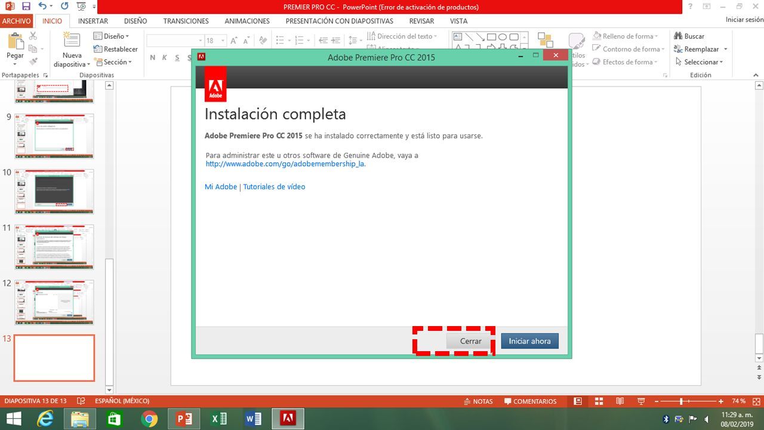The height and width of the screenshot is (430, 764).
Task: Toggle COMENTARIOS pane in status bar
Action: tap(530, 401)
